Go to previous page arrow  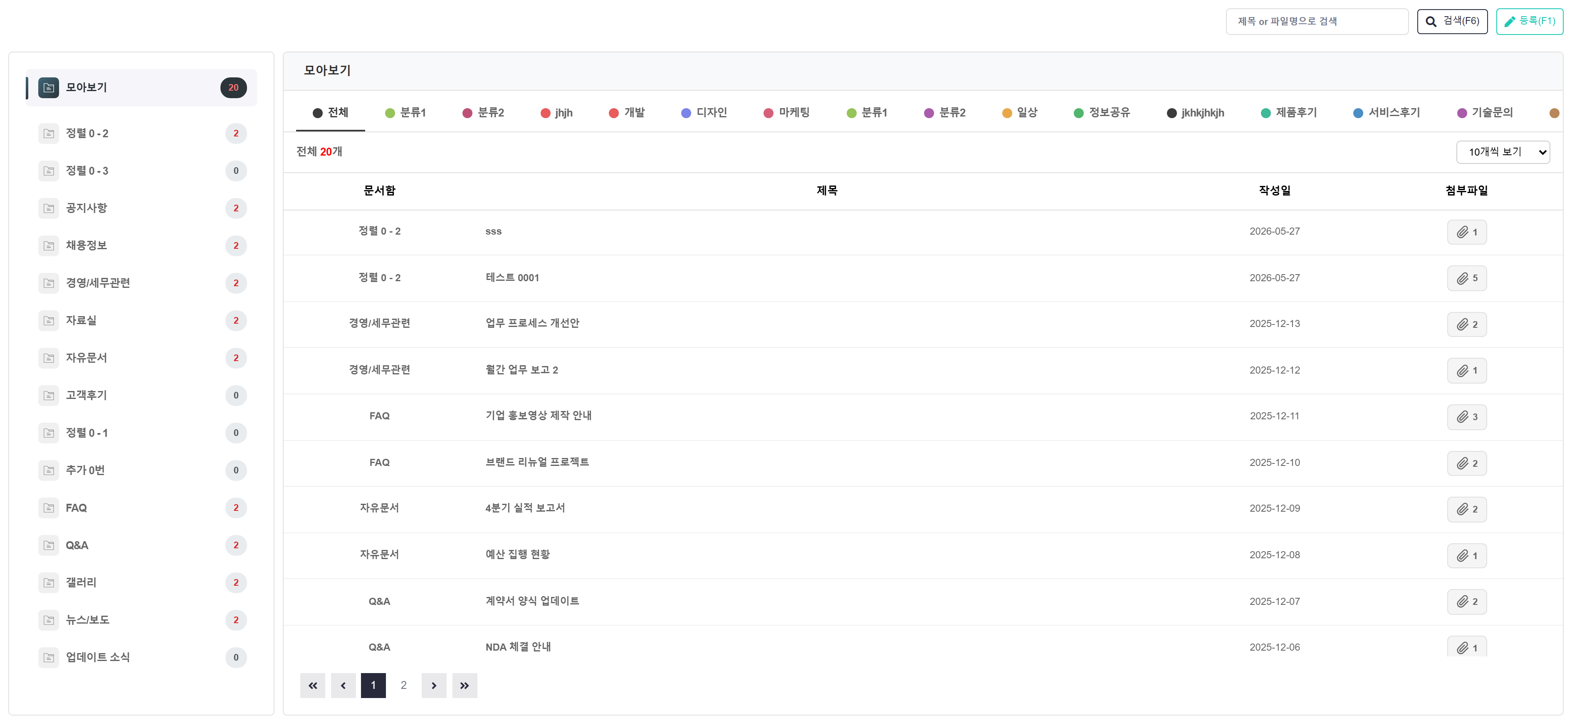(344, 686)
